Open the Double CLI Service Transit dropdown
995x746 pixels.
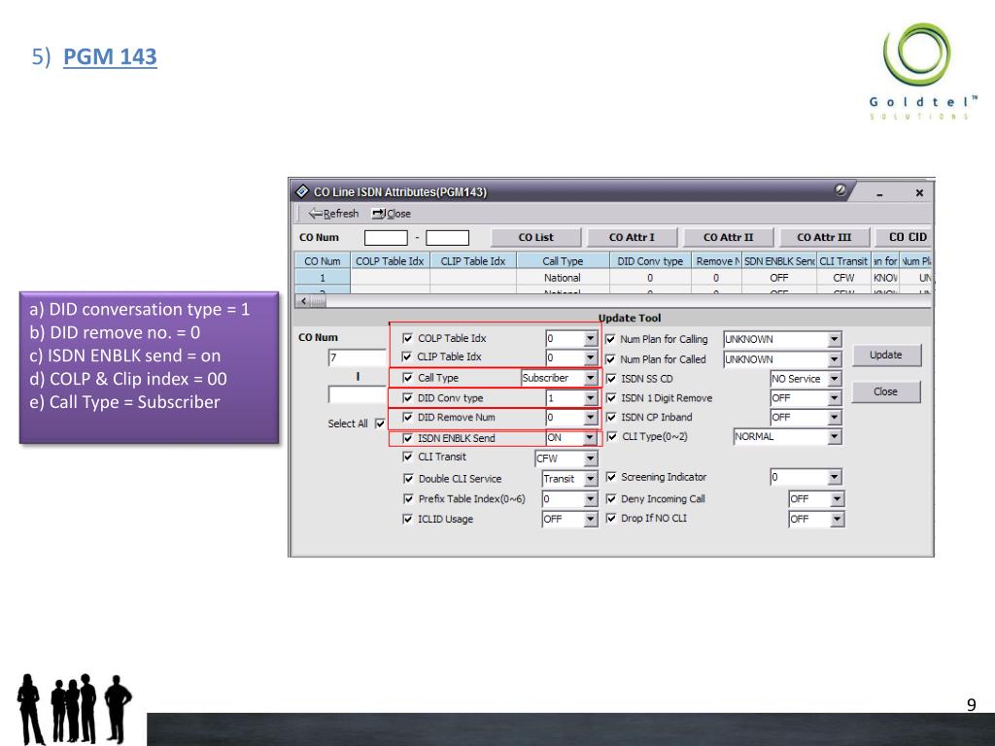pyautogui.click(x=590, y=479)
